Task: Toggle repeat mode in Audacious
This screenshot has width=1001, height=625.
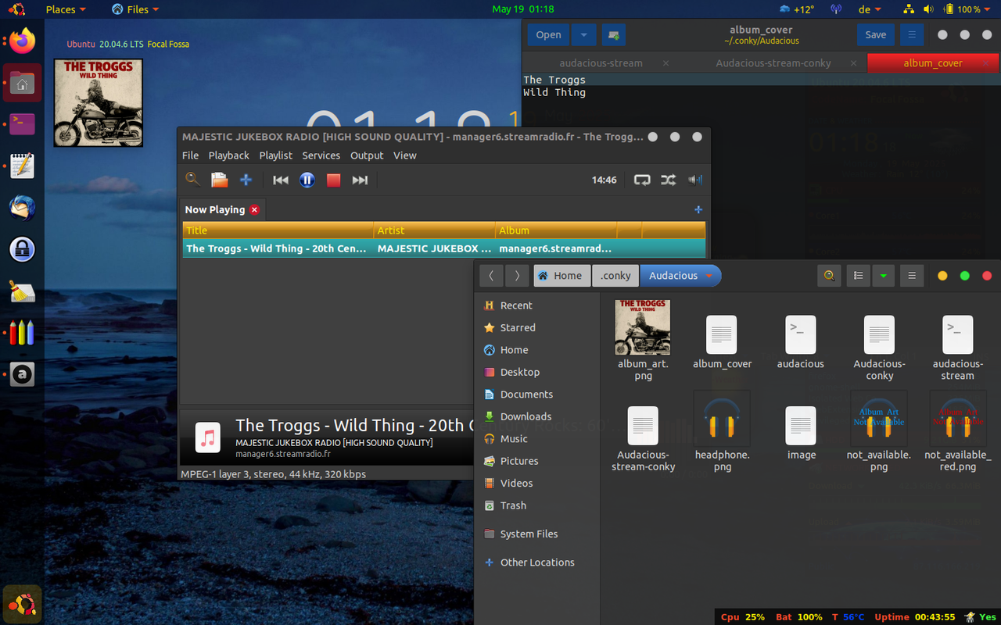Action: (x=642, y=180)
